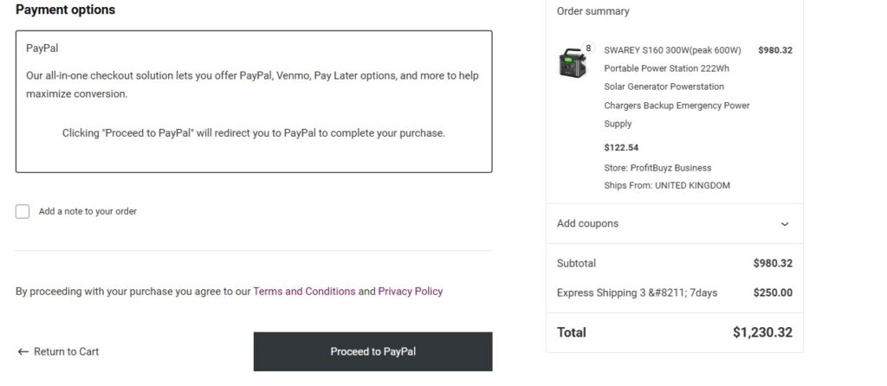Open the Terms and Conditions link
The width and height of the screenshot is (887, 386).
(x=304, y=292)
